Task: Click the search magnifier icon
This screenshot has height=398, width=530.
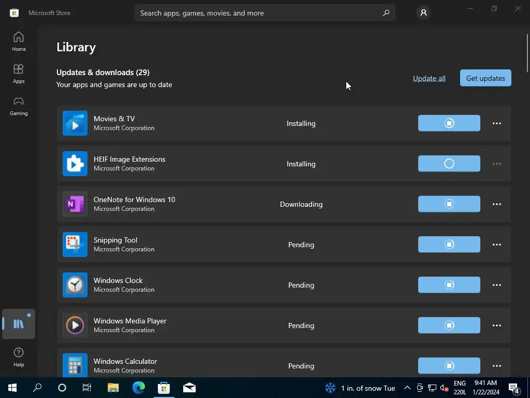Action: [386, 13]
